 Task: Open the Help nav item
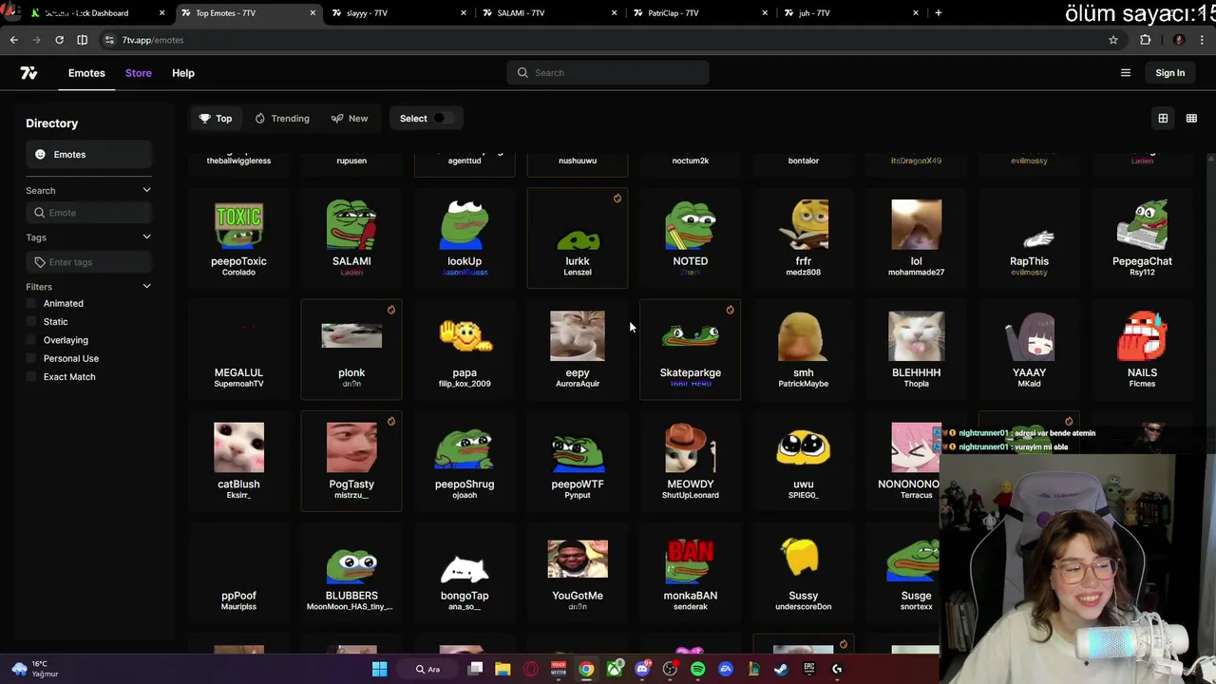click(183, 73)
